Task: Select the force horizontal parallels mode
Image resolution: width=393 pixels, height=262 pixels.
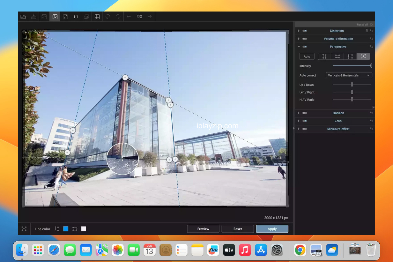Action: coord(337,56)
